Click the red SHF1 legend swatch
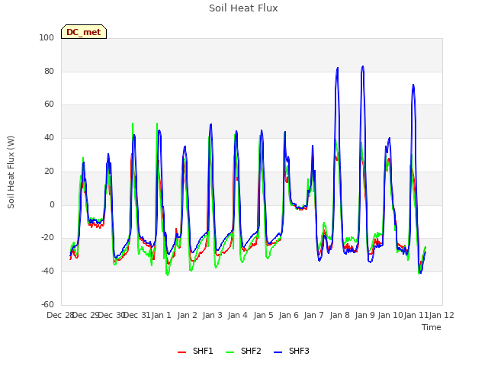 tap(181, 352)
